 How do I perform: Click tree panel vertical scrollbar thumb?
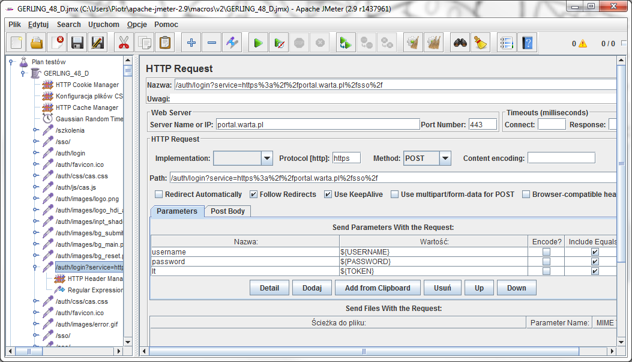128,71
